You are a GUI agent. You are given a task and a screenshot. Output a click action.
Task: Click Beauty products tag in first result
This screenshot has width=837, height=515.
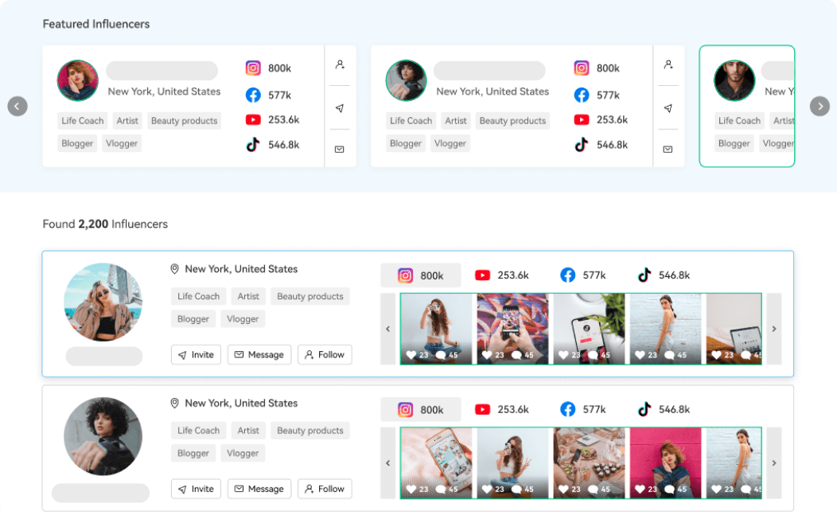tap(309, 296)
